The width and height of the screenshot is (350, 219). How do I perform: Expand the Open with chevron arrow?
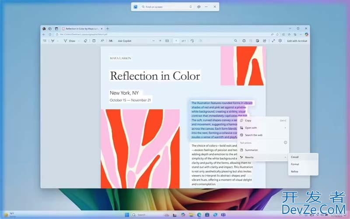click(x=285, y=128)
